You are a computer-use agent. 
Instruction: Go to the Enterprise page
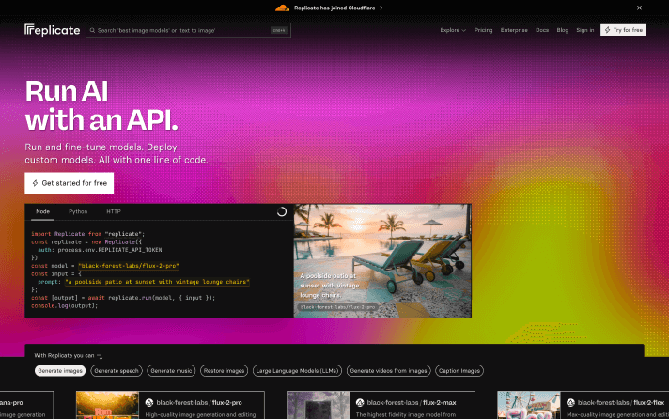[x=514, y=30]
